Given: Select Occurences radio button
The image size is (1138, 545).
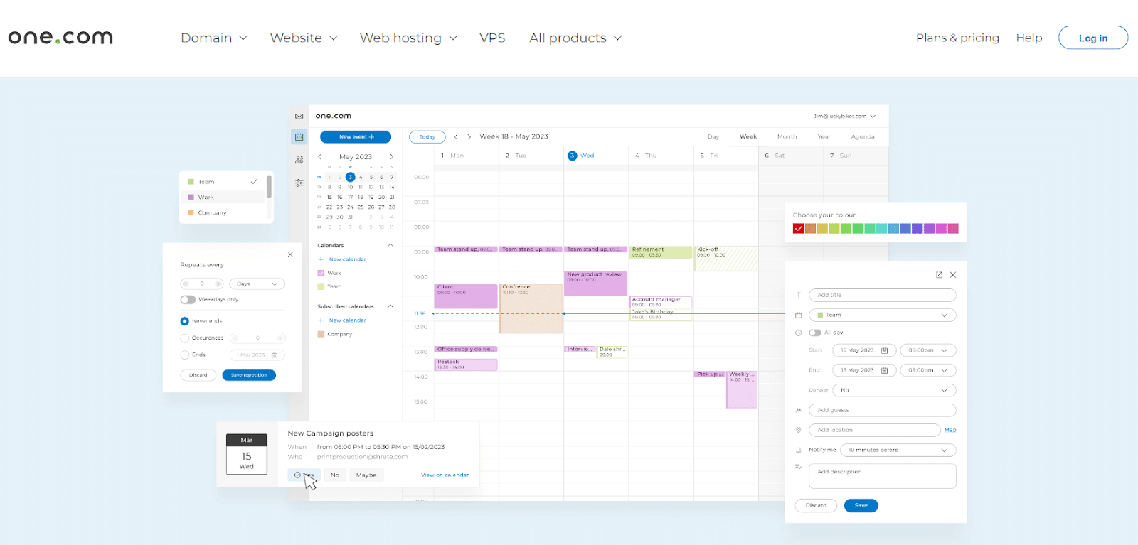Looking at the screenshot, I should coord(185,338).
